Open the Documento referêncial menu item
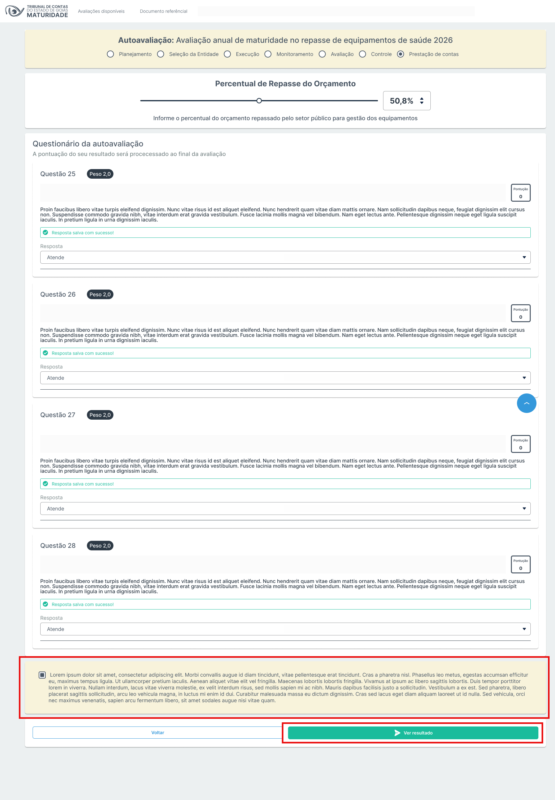The image size is (555, 800). tap(164, 11)
